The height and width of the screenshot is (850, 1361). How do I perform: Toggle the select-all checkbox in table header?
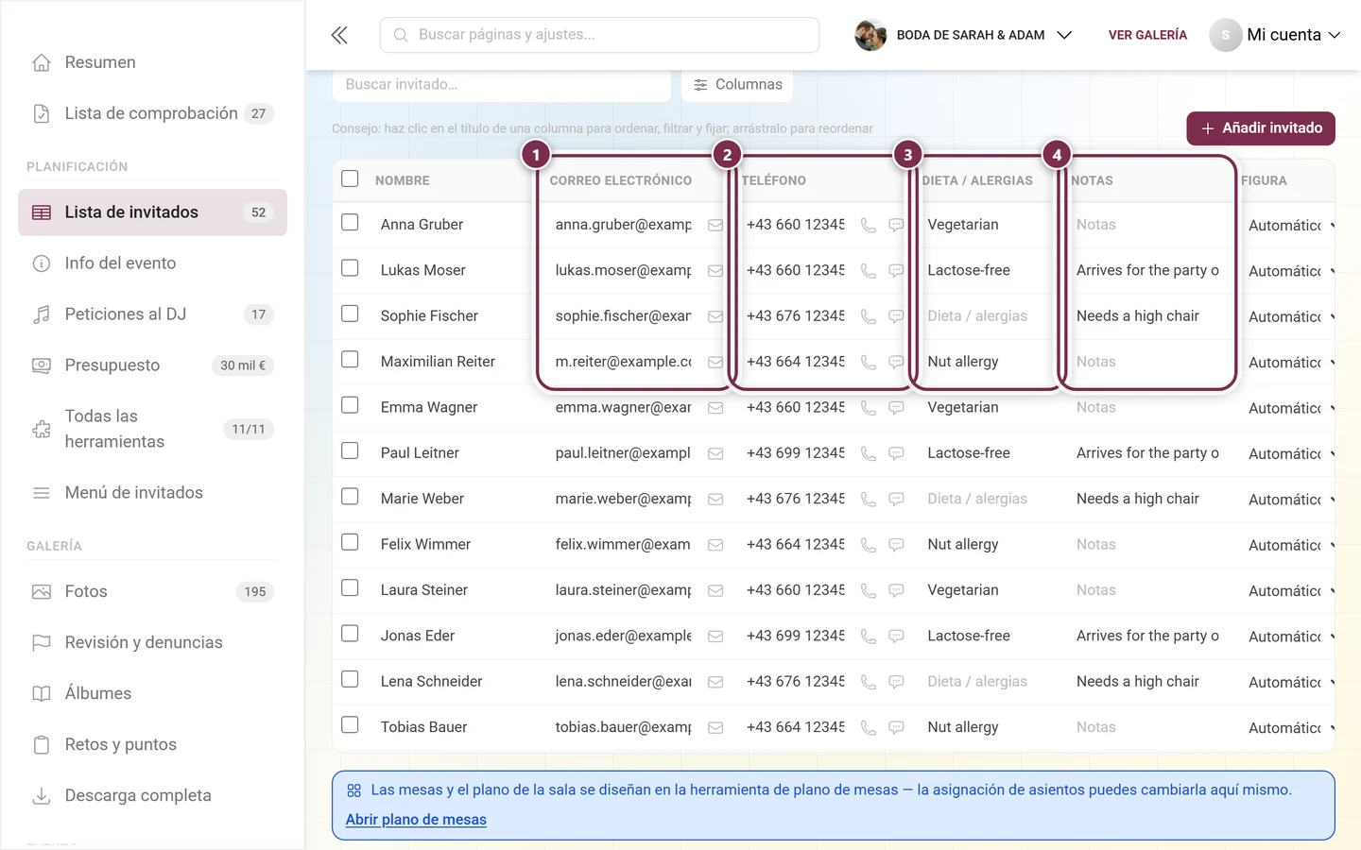click(350, 178)
